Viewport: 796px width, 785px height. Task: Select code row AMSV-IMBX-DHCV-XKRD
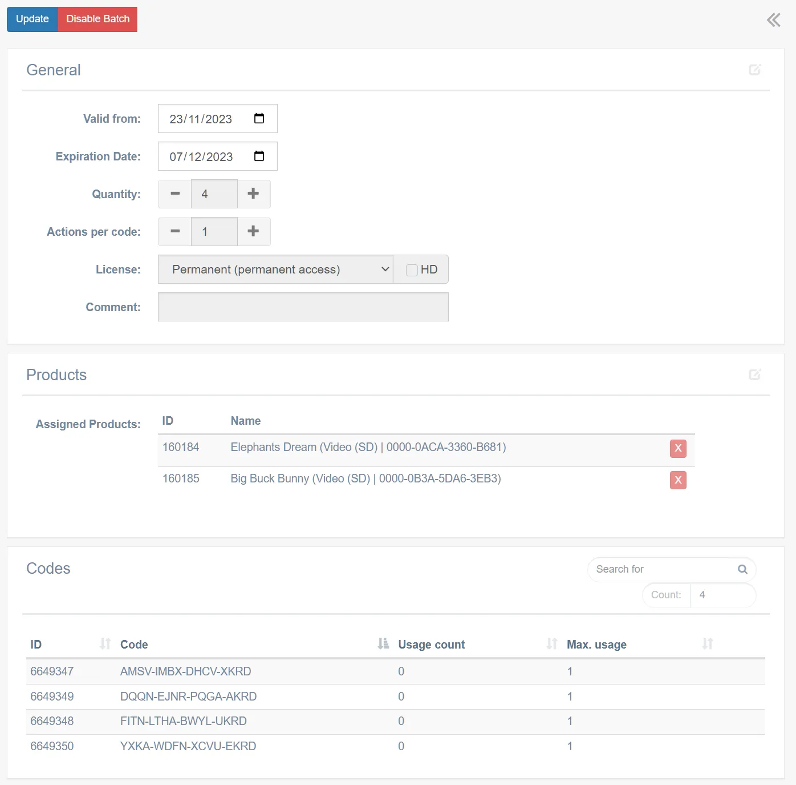tap(186, 671)
